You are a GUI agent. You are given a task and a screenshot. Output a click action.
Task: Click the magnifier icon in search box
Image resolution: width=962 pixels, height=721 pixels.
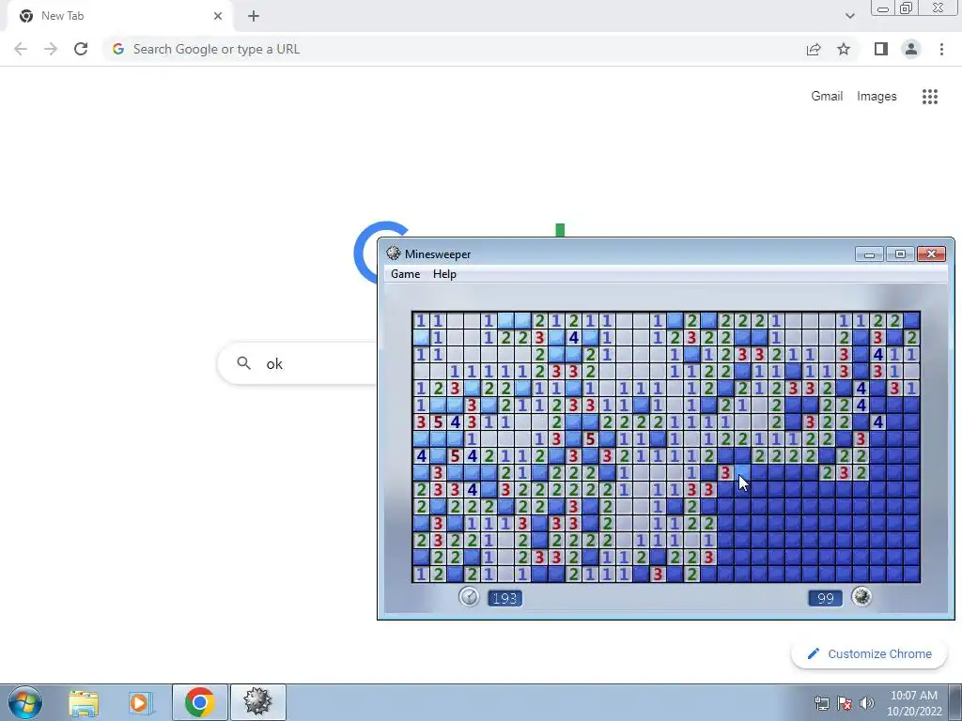[x=243, y=363]
